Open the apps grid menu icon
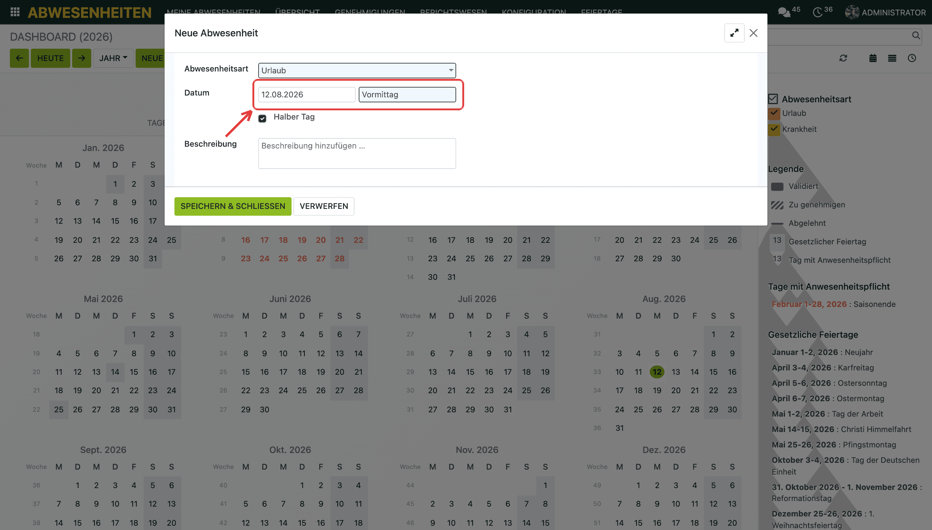 pos(15,12)
